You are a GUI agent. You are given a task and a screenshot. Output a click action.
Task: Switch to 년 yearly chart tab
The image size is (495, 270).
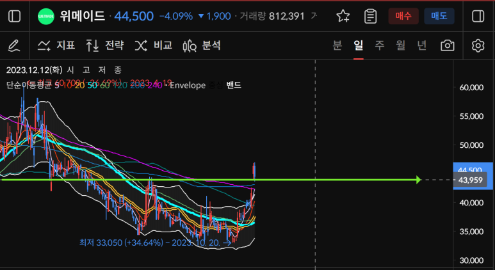(422, 45)
